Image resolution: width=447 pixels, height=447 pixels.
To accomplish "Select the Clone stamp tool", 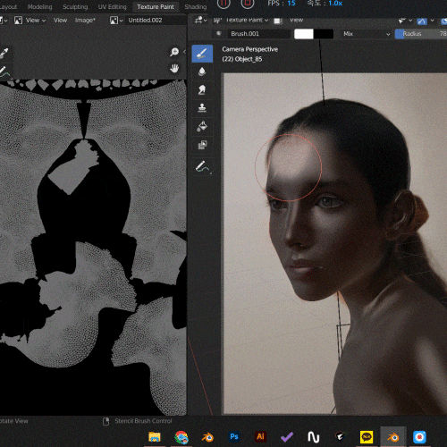I will tap(202, 108).
